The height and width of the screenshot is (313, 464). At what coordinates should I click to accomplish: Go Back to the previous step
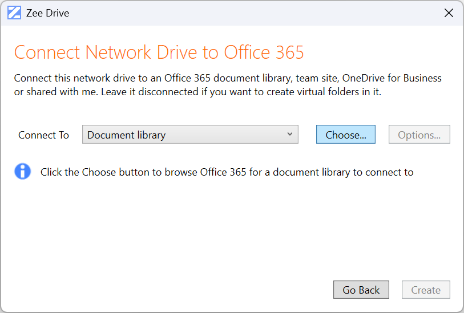coord(361,290)
